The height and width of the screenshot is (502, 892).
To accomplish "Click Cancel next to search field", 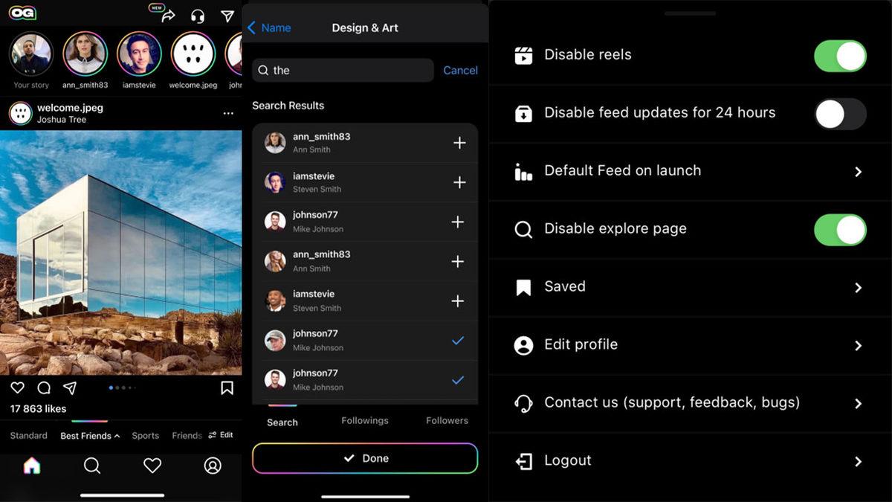I will (460, 70).
